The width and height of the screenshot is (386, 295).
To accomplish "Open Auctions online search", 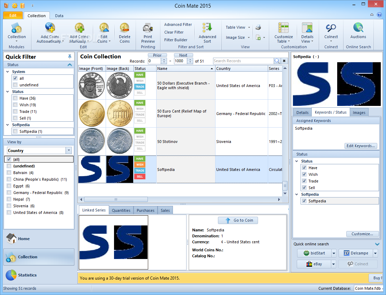I will pos(358,31).
